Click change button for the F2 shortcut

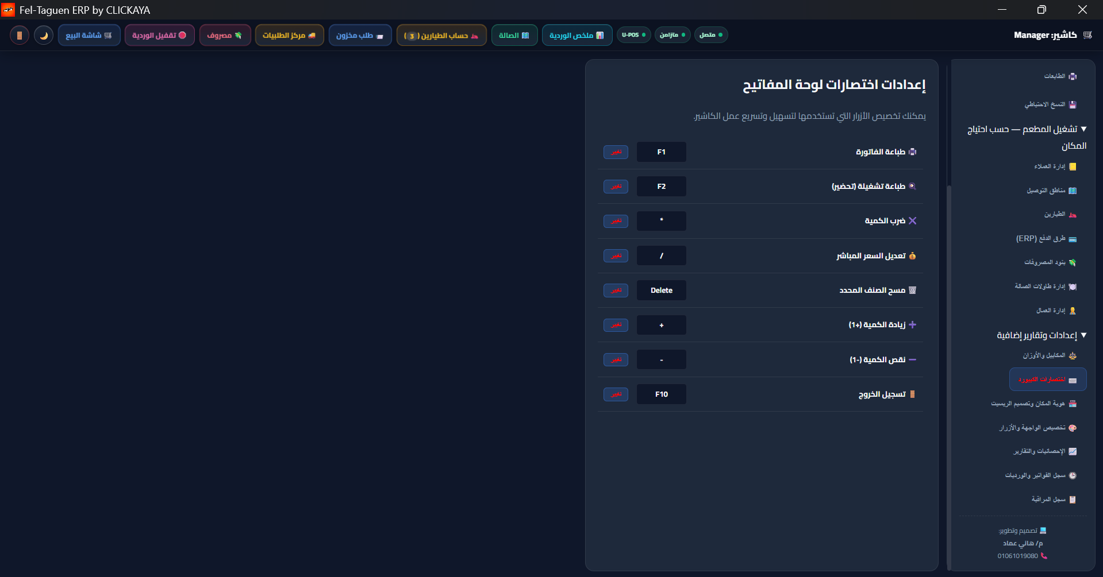tap(616, 187)
